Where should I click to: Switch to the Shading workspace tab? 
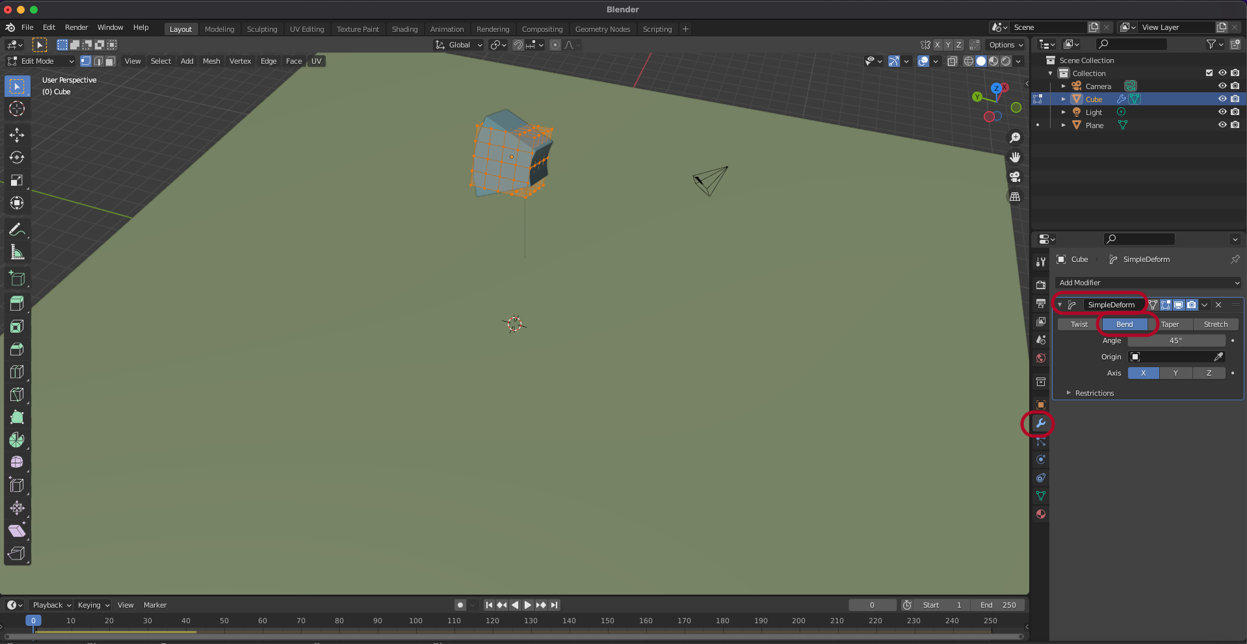click(404, 29)
